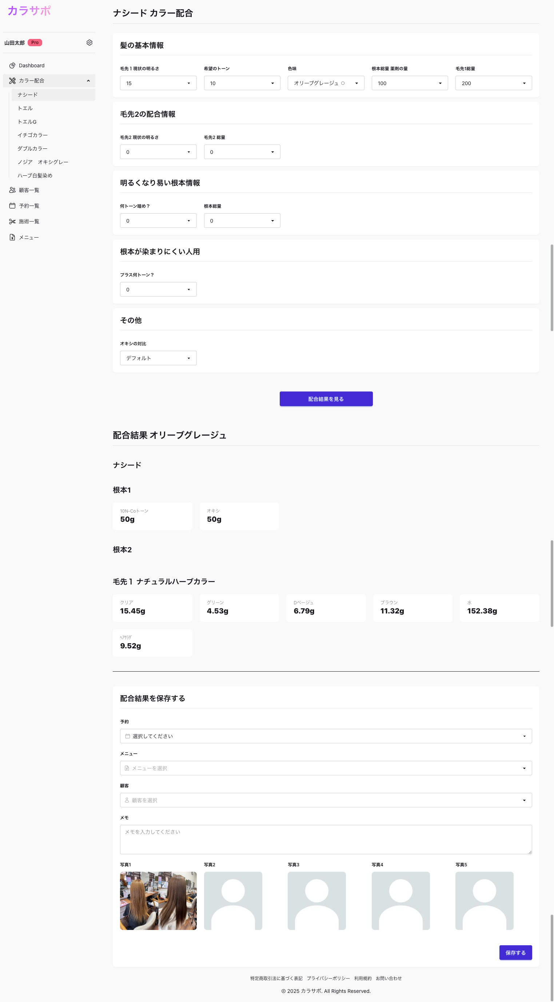
Task: Click the 10N-Coトーン 50g result card
Action: (152, 516)
